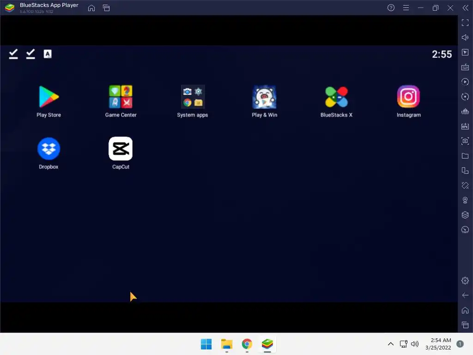Open the media folder sidebar icon
The height and width of the screenshot is (355, 473).
pyautogui.click(x=465, y=156)
